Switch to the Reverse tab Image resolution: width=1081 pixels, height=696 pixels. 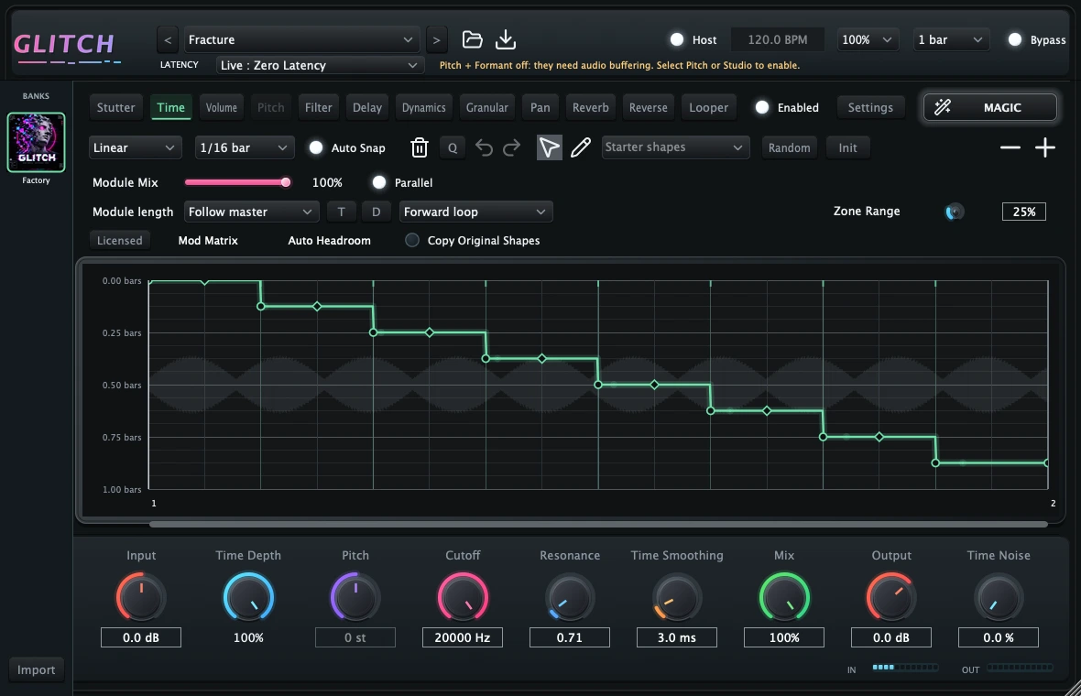click(648, 107)
